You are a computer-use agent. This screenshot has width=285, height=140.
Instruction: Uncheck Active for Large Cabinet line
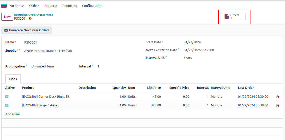pos(7,105)
